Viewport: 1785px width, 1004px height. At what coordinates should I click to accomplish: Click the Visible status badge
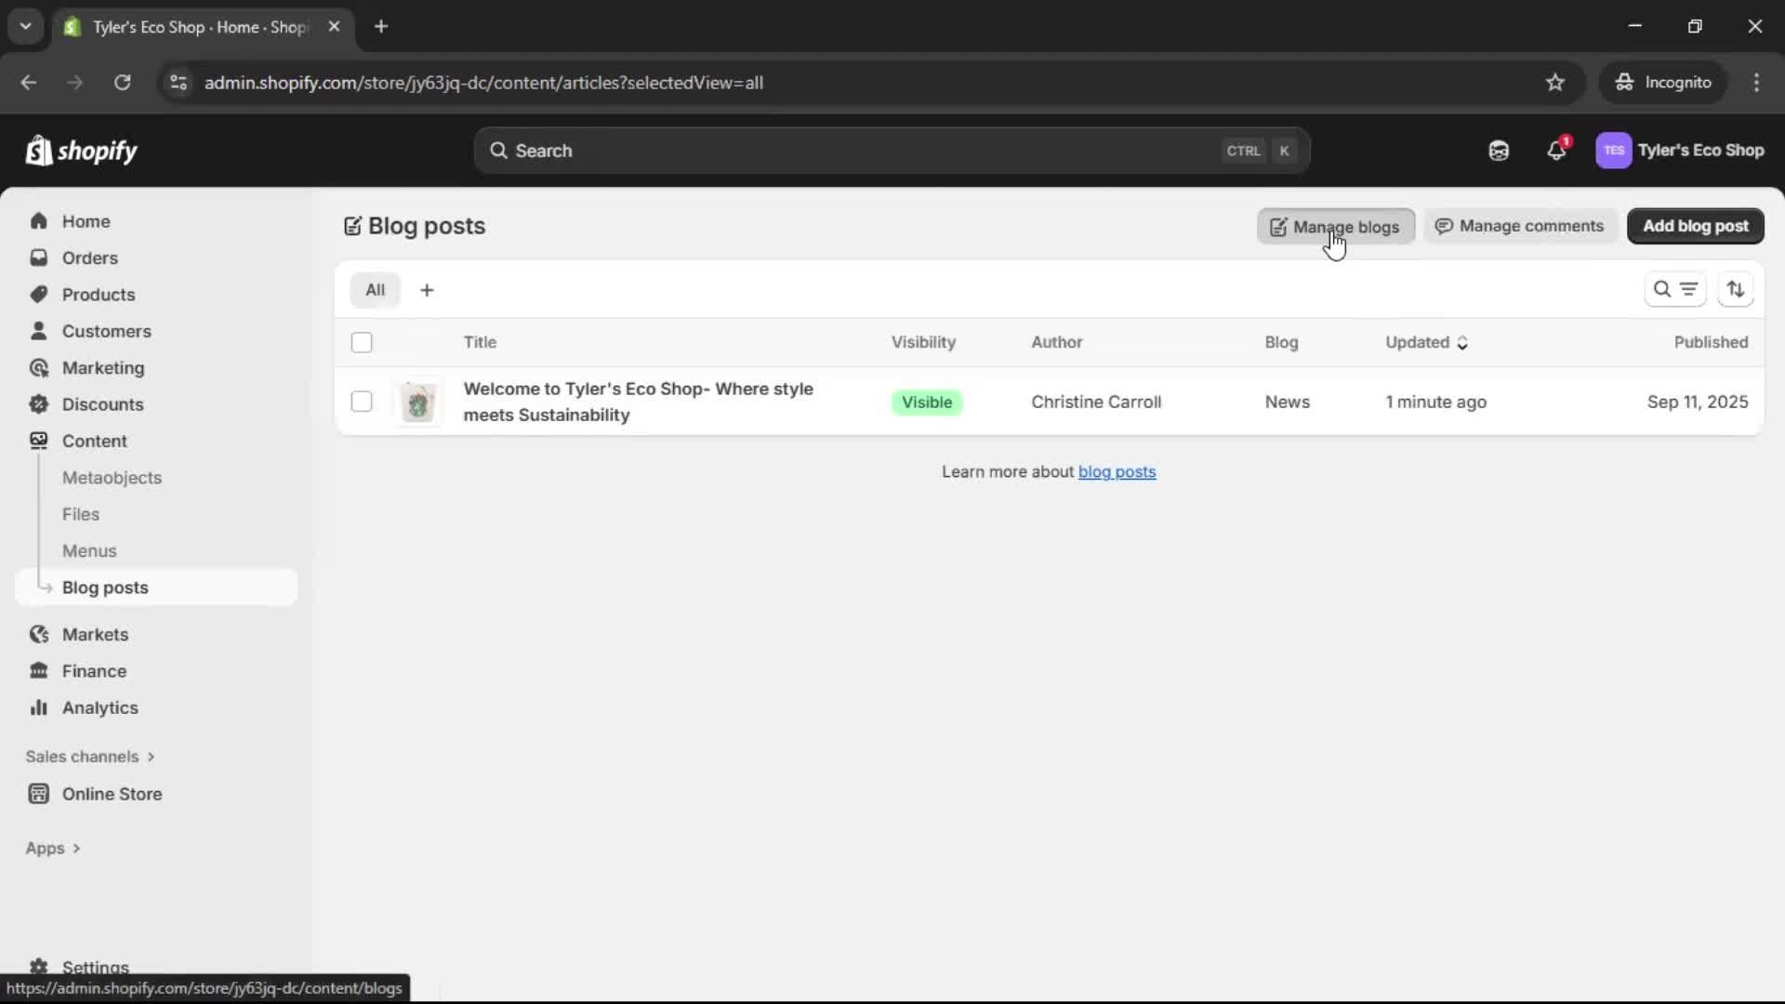pos(926,402)
